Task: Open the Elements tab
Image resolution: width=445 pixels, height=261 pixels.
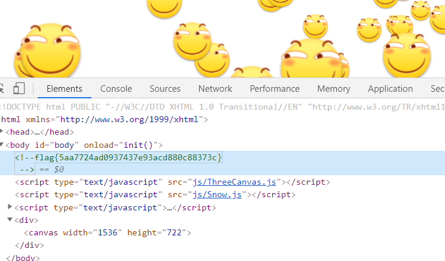Action: click(x=65, y=89)
